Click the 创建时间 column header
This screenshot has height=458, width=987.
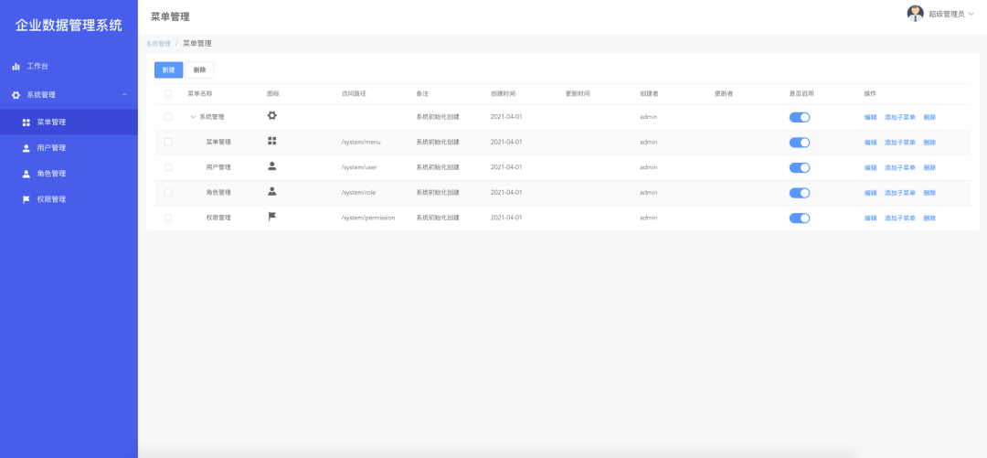click(x=503, y=93)
